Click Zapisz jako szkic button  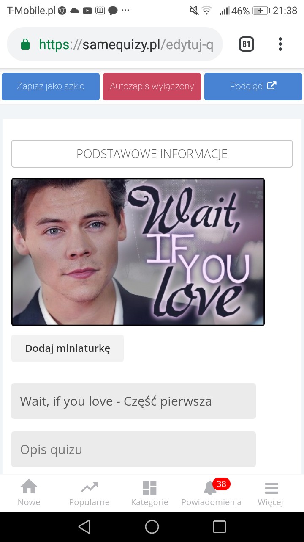tap(51, 86)
